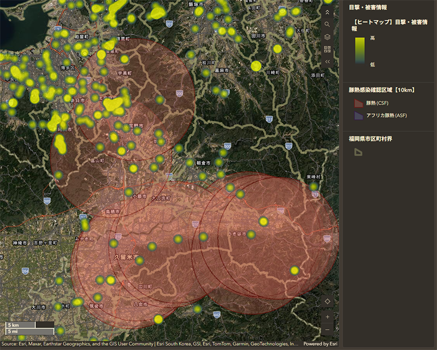This screenshot has width=437, height=350.
Task: Open the basemap gallery grid
Action: click(327, 49)
